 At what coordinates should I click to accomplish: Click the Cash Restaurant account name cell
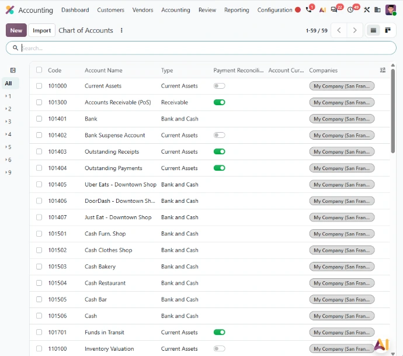tap(105, 283)
